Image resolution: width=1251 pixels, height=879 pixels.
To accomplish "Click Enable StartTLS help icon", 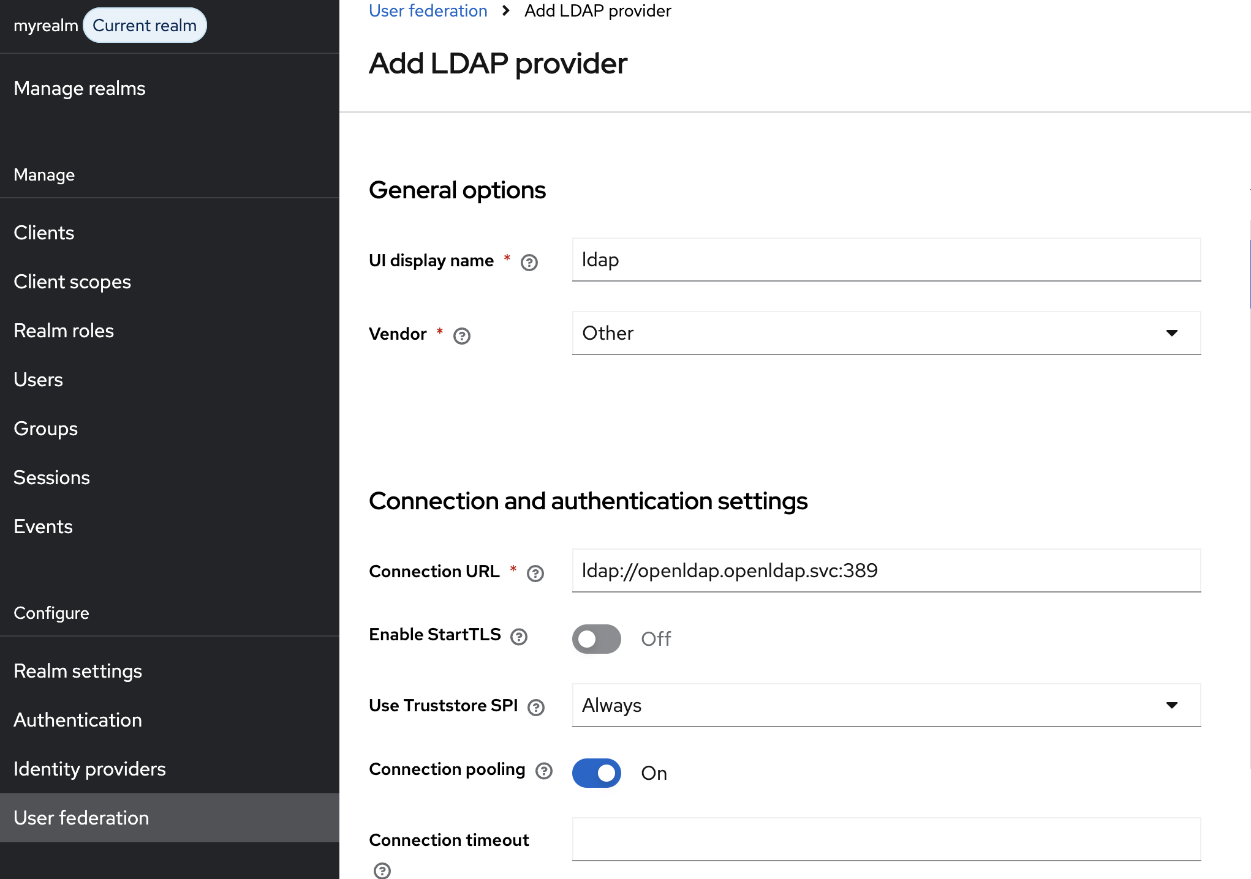I will tap(519, 637).
